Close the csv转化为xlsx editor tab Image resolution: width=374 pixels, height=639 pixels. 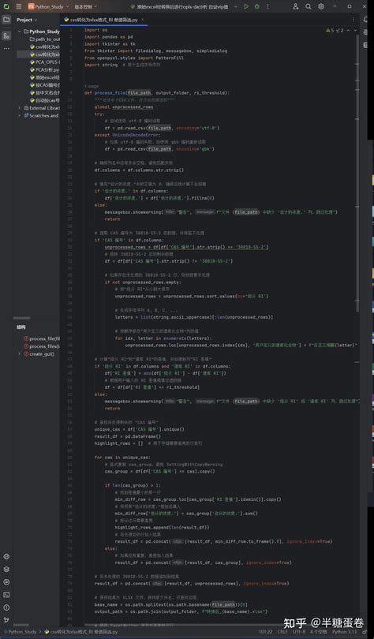click(141, 20)
